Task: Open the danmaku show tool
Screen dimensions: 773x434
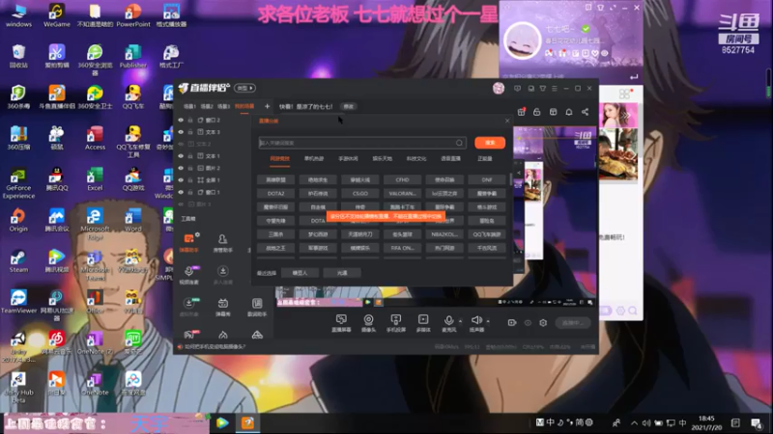Action: 223,307
